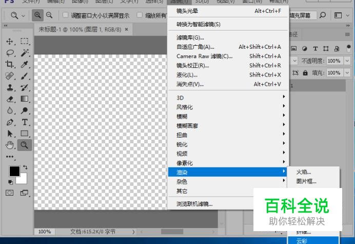Swap foreground and background colors

click(x=25, y=167)
